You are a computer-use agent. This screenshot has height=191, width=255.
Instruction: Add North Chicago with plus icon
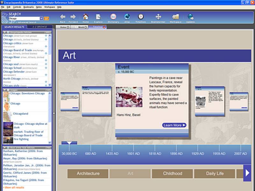tap(46, 82)
